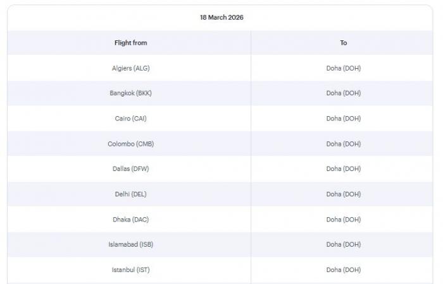Click Doha (DOH) in the Algiers row

(344, 68)
